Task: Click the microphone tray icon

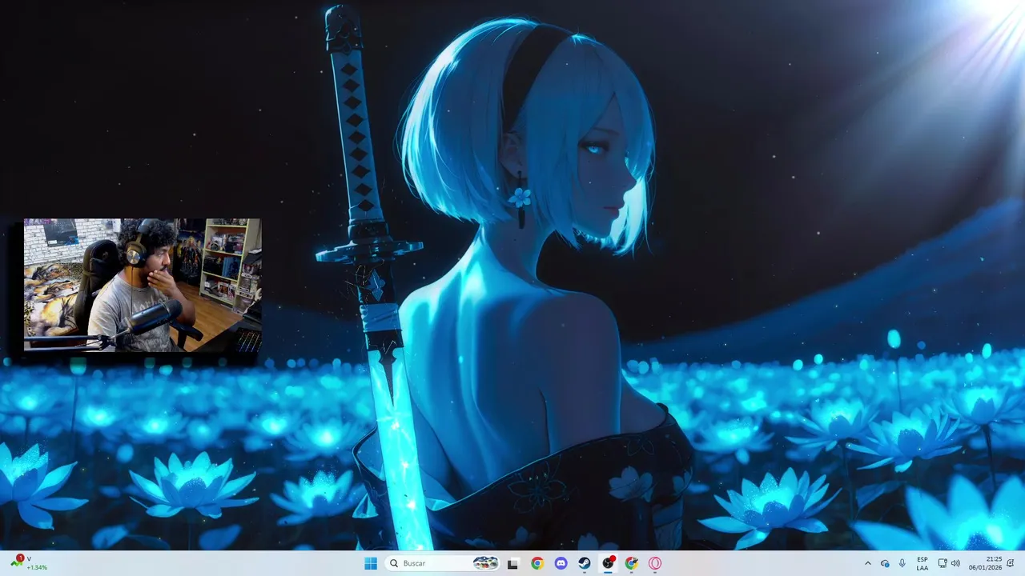Action: click(x=902, y=563)
